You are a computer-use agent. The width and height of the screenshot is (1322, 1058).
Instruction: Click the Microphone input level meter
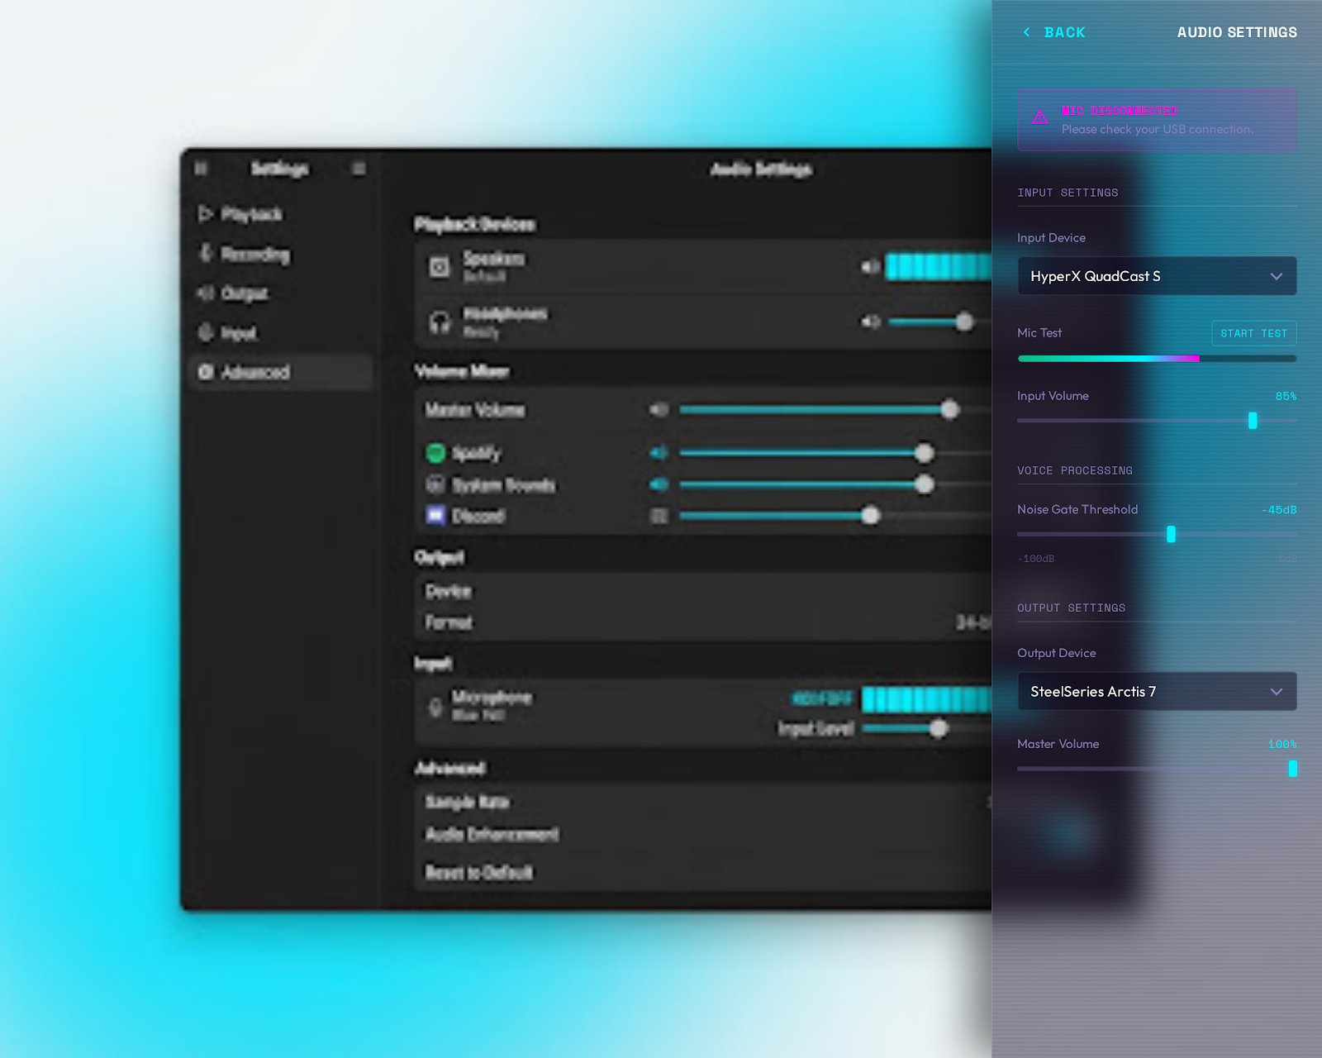click(926, 699)
